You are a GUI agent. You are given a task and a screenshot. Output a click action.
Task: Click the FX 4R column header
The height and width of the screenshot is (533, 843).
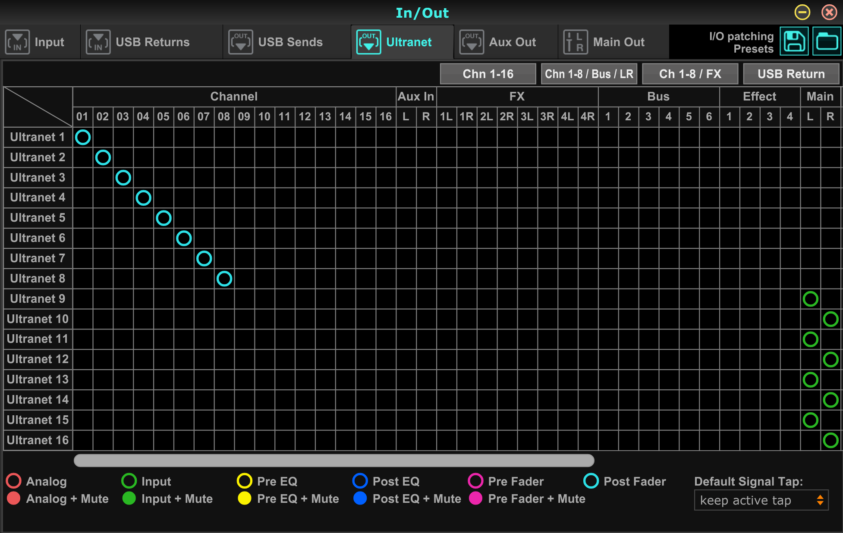pos(588,116)
